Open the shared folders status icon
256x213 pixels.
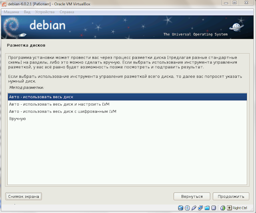point(207,208)
